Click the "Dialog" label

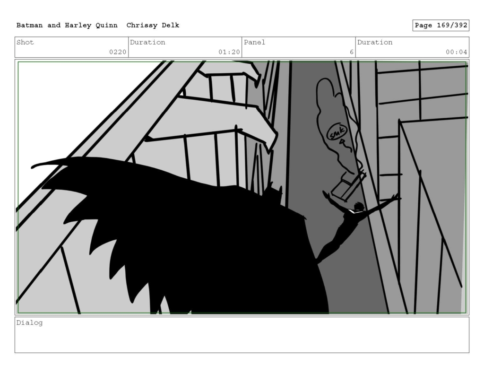[29, 323]
